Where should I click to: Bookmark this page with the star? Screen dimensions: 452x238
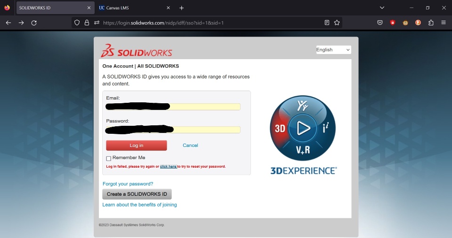(x=337, y=23)
